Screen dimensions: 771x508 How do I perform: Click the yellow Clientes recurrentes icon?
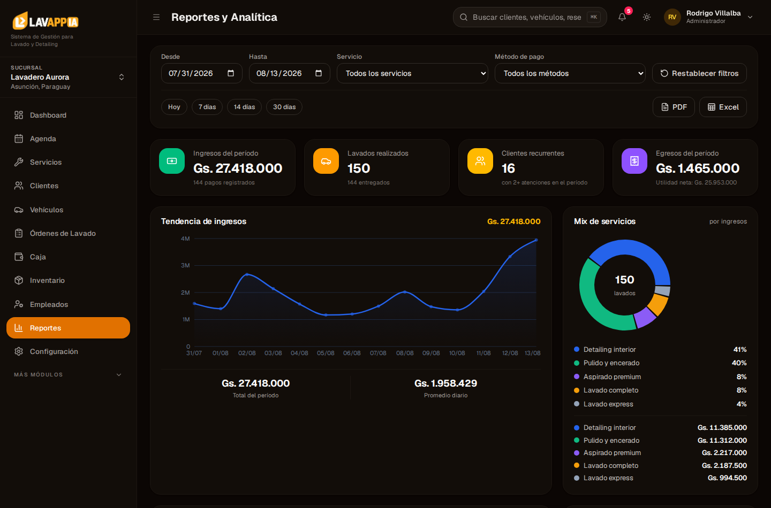pos(480,161)
